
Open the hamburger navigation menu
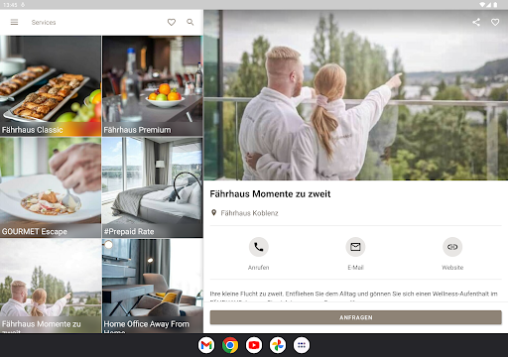pos(14,22)
